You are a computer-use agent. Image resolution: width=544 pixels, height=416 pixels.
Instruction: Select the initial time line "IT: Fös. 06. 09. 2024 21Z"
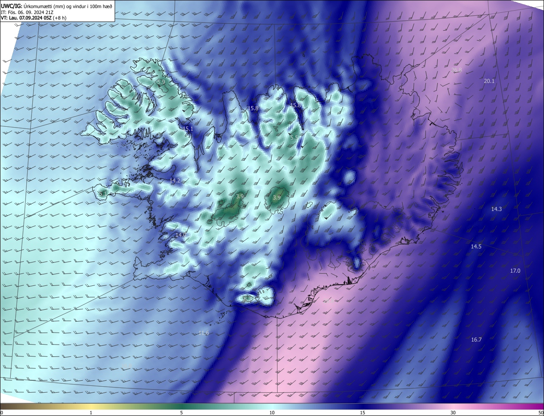pos(28,12)
